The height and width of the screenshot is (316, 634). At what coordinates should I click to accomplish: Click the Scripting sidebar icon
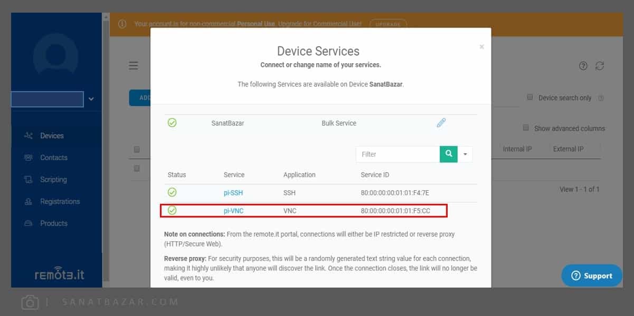tap(29, 180)
